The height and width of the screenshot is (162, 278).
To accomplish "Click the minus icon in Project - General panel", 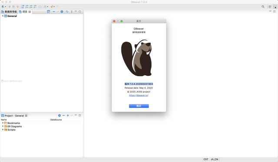I will pos(64,116).
